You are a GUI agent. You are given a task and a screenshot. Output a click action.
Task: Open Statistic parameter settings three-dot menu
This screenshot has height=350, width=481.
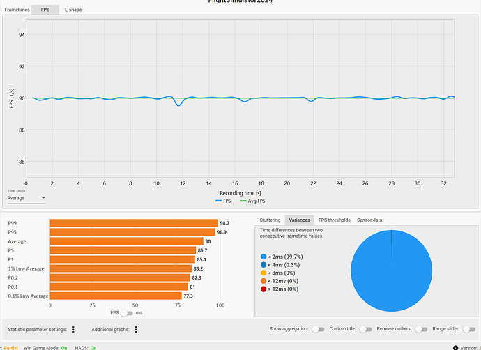point(73,330)
